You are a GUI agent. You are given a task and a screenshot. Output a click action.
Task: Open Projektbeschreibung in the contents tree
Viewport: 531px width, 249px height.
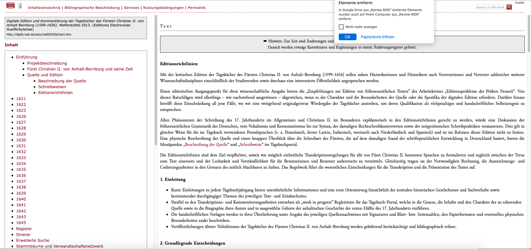pos(47,63)
